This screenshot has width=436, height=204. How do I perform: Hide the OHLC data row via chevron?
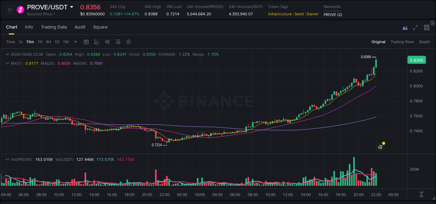(8, 54)
